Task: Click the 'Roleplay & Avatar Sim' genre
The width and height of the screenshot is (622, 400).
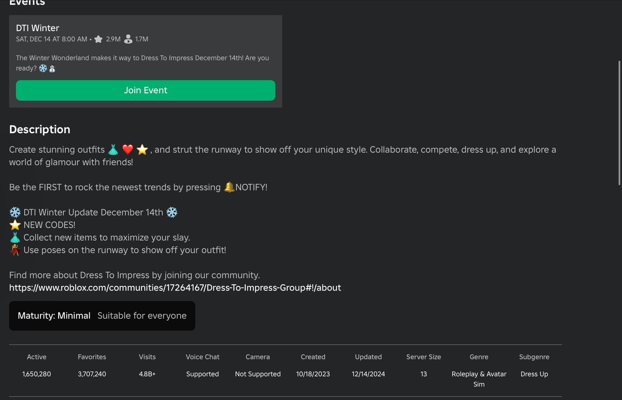Action: [x=479, y=379]
